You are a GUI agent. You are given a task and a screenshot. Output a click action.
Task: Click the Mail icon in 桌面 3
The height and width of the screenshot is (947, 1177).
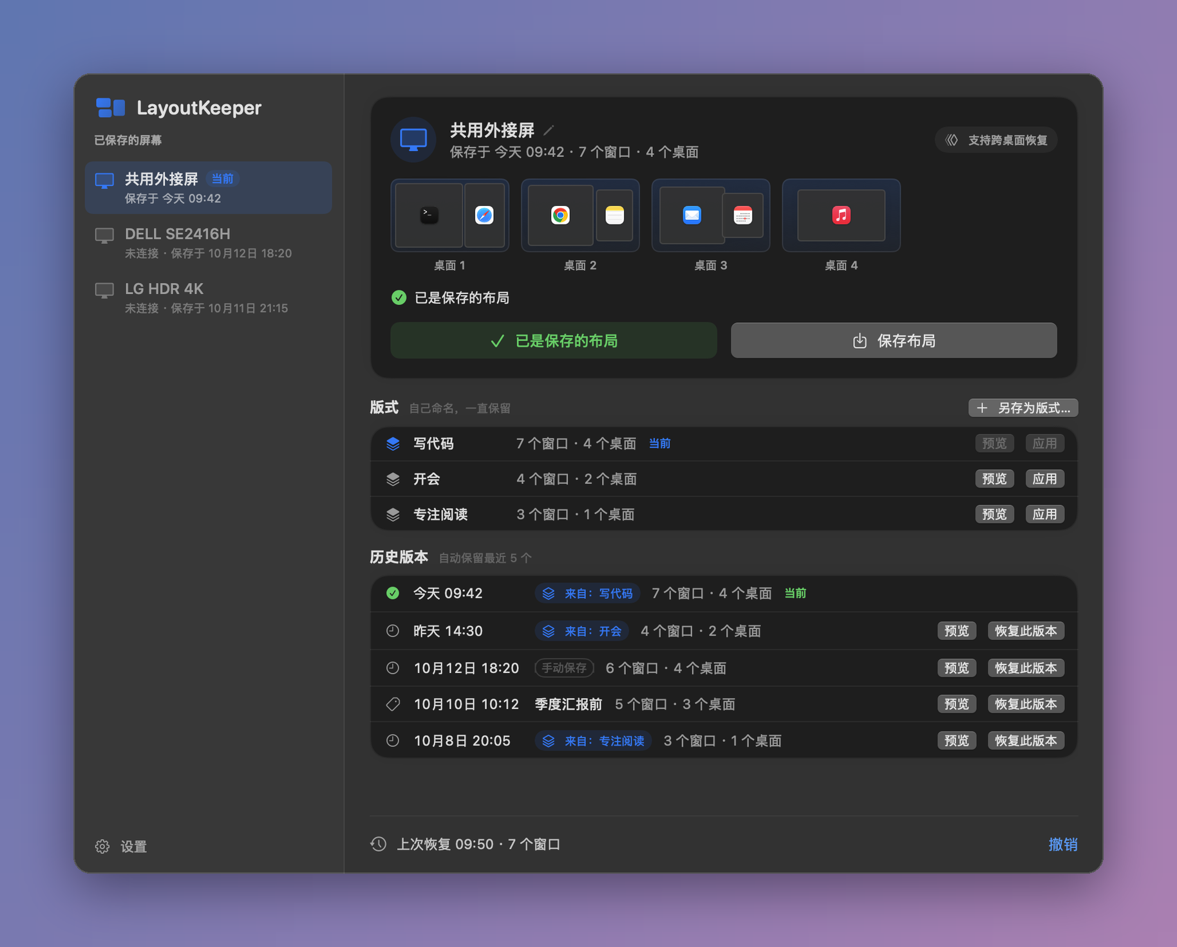(692, 215)
